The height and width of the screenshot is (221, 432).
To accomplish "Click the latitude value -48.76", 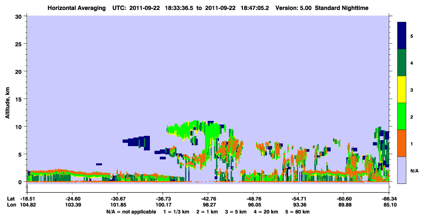I will coord(253,198).
